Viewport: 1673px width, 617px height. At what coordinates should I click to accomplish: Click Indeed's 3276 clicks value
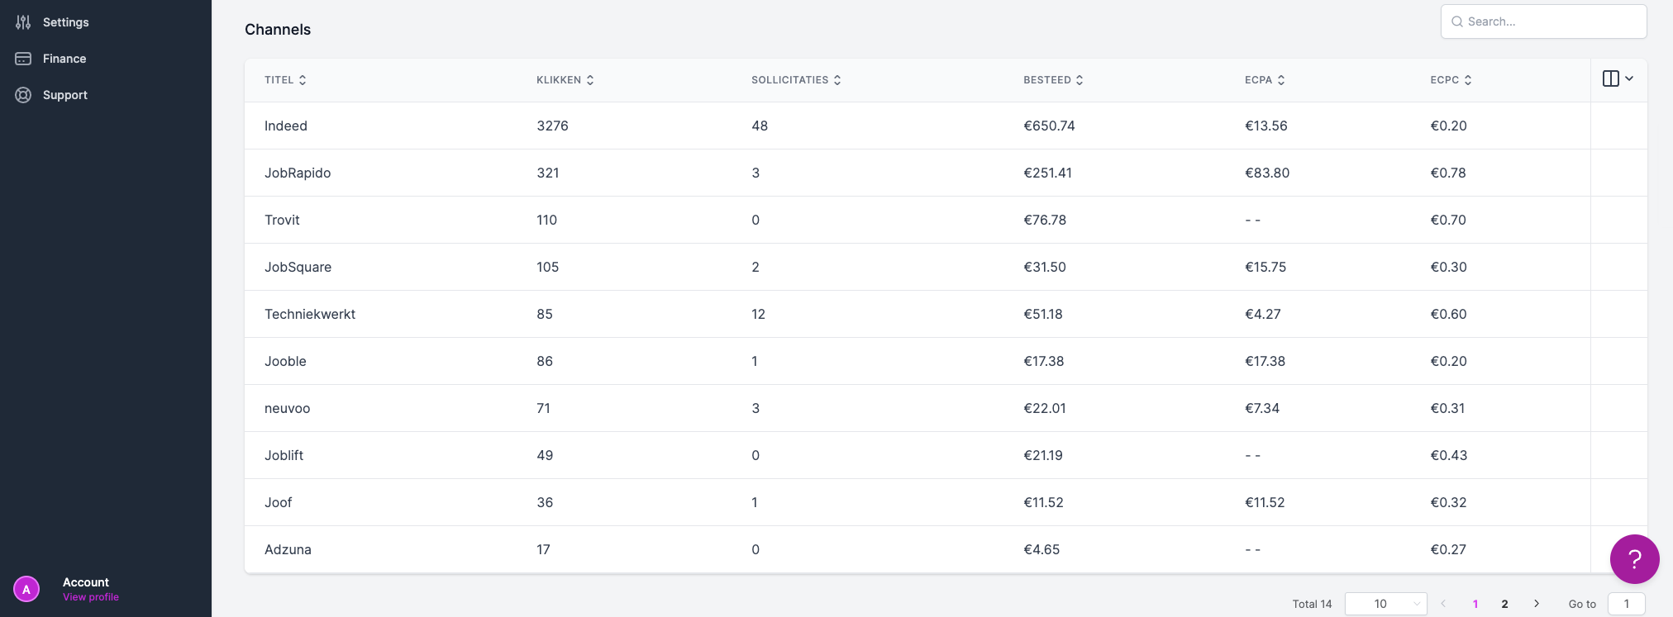point(552,126)
